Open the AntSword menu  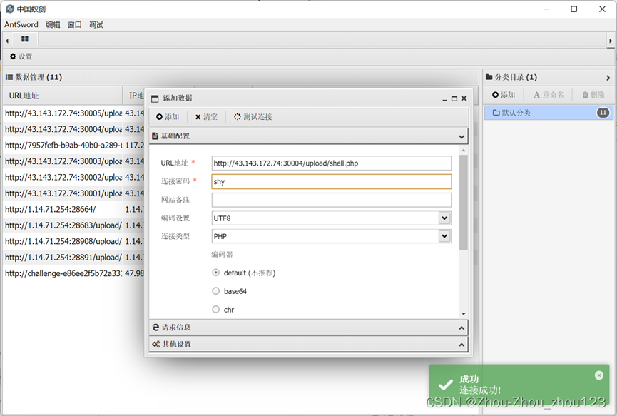21,24
